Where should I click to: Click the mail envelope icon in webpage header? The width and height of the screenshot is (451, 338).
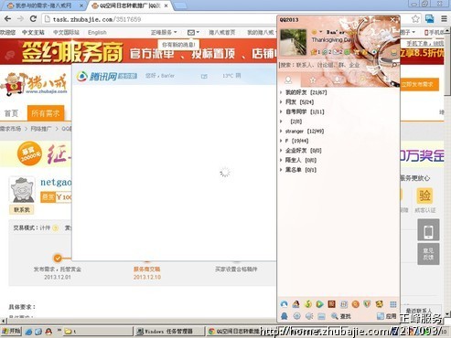pyautogui.click(x=193, y=32)
